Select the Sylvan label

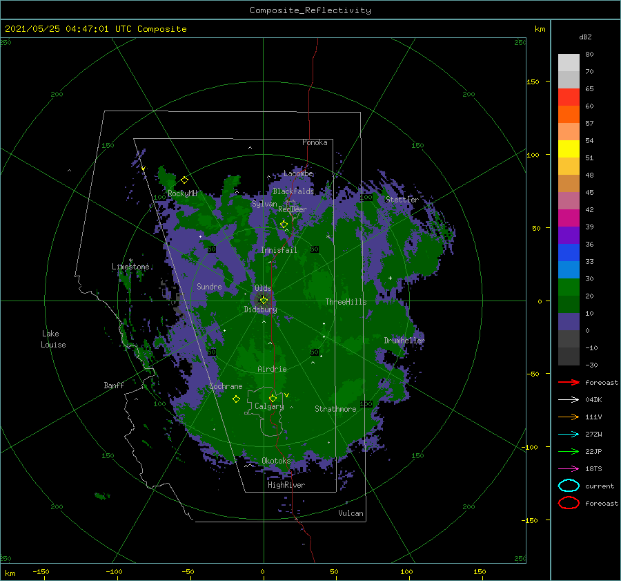(264, 204)
